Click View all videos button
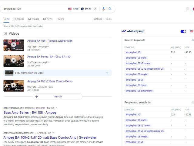This screenshot has width=194, height=146. point(58,96)
